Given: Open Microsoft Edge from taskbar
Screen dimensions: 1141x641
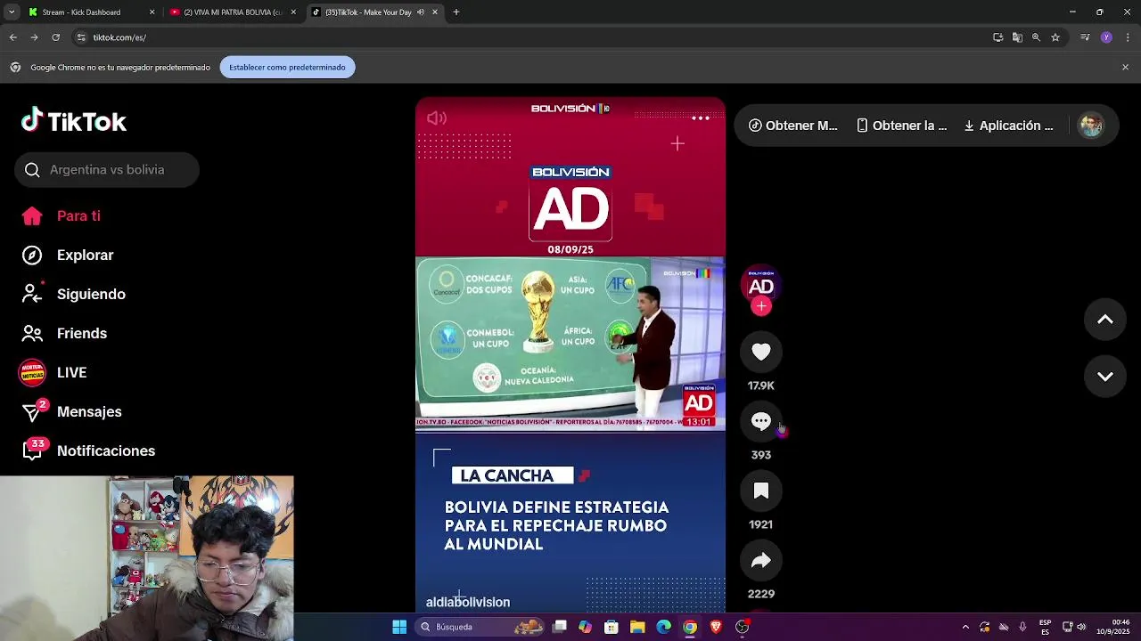Looking at the screenshot, I should (664, 627).
